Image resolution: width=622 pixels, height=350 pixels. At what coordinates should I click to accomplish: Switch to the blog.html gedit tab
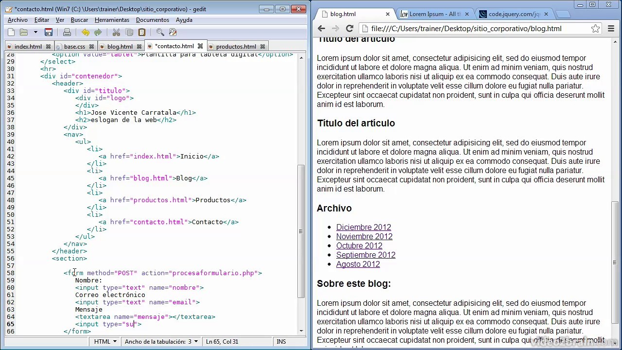coord(120,47)
